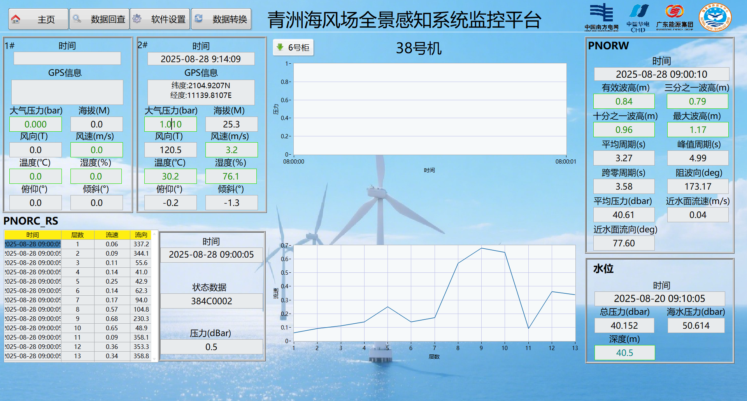
Task: Click the round ocean technology center emblem
Action: coord(715,17)
